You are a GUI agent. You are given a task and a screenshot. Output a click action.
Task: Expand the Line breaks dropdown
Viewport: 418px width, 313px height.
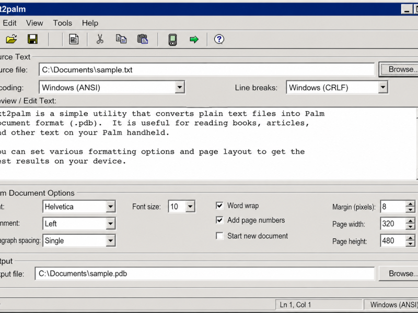pos(383,87)
